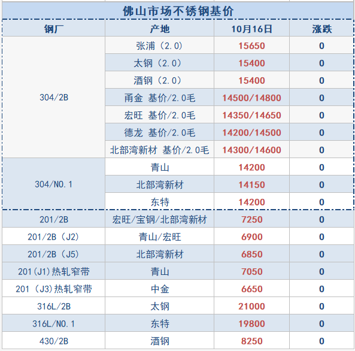Click the 316L/NO.1 grade cell
The image size is (355, 351).
tap(54, 323)
